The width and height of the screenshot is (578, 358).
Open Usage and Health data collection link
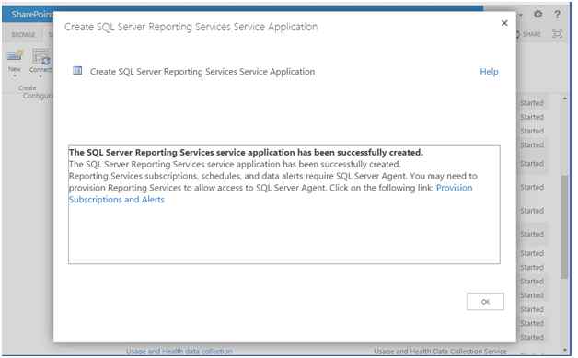coord(179,351)
